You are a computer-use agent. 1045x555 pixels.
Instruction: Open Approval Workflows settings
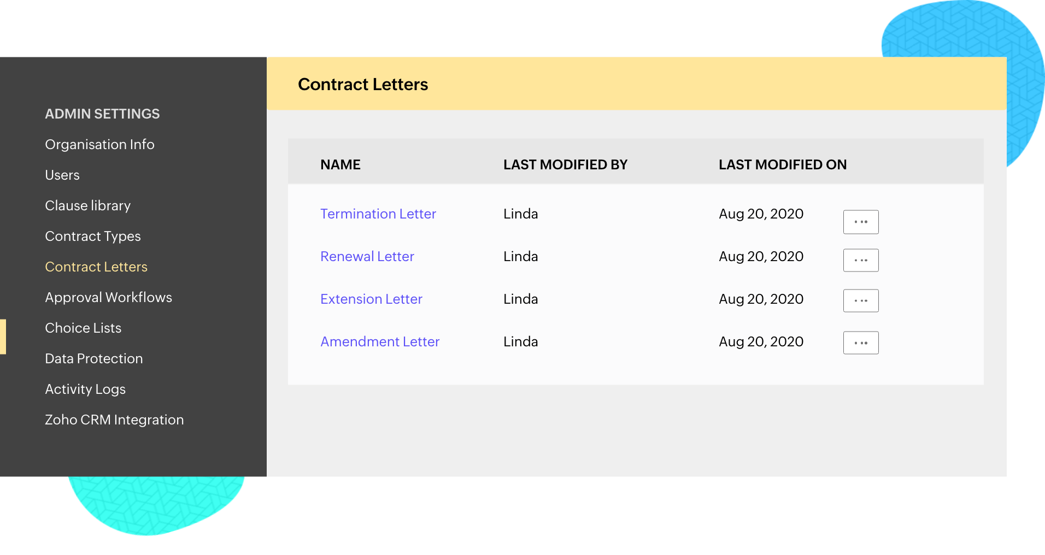108,298
